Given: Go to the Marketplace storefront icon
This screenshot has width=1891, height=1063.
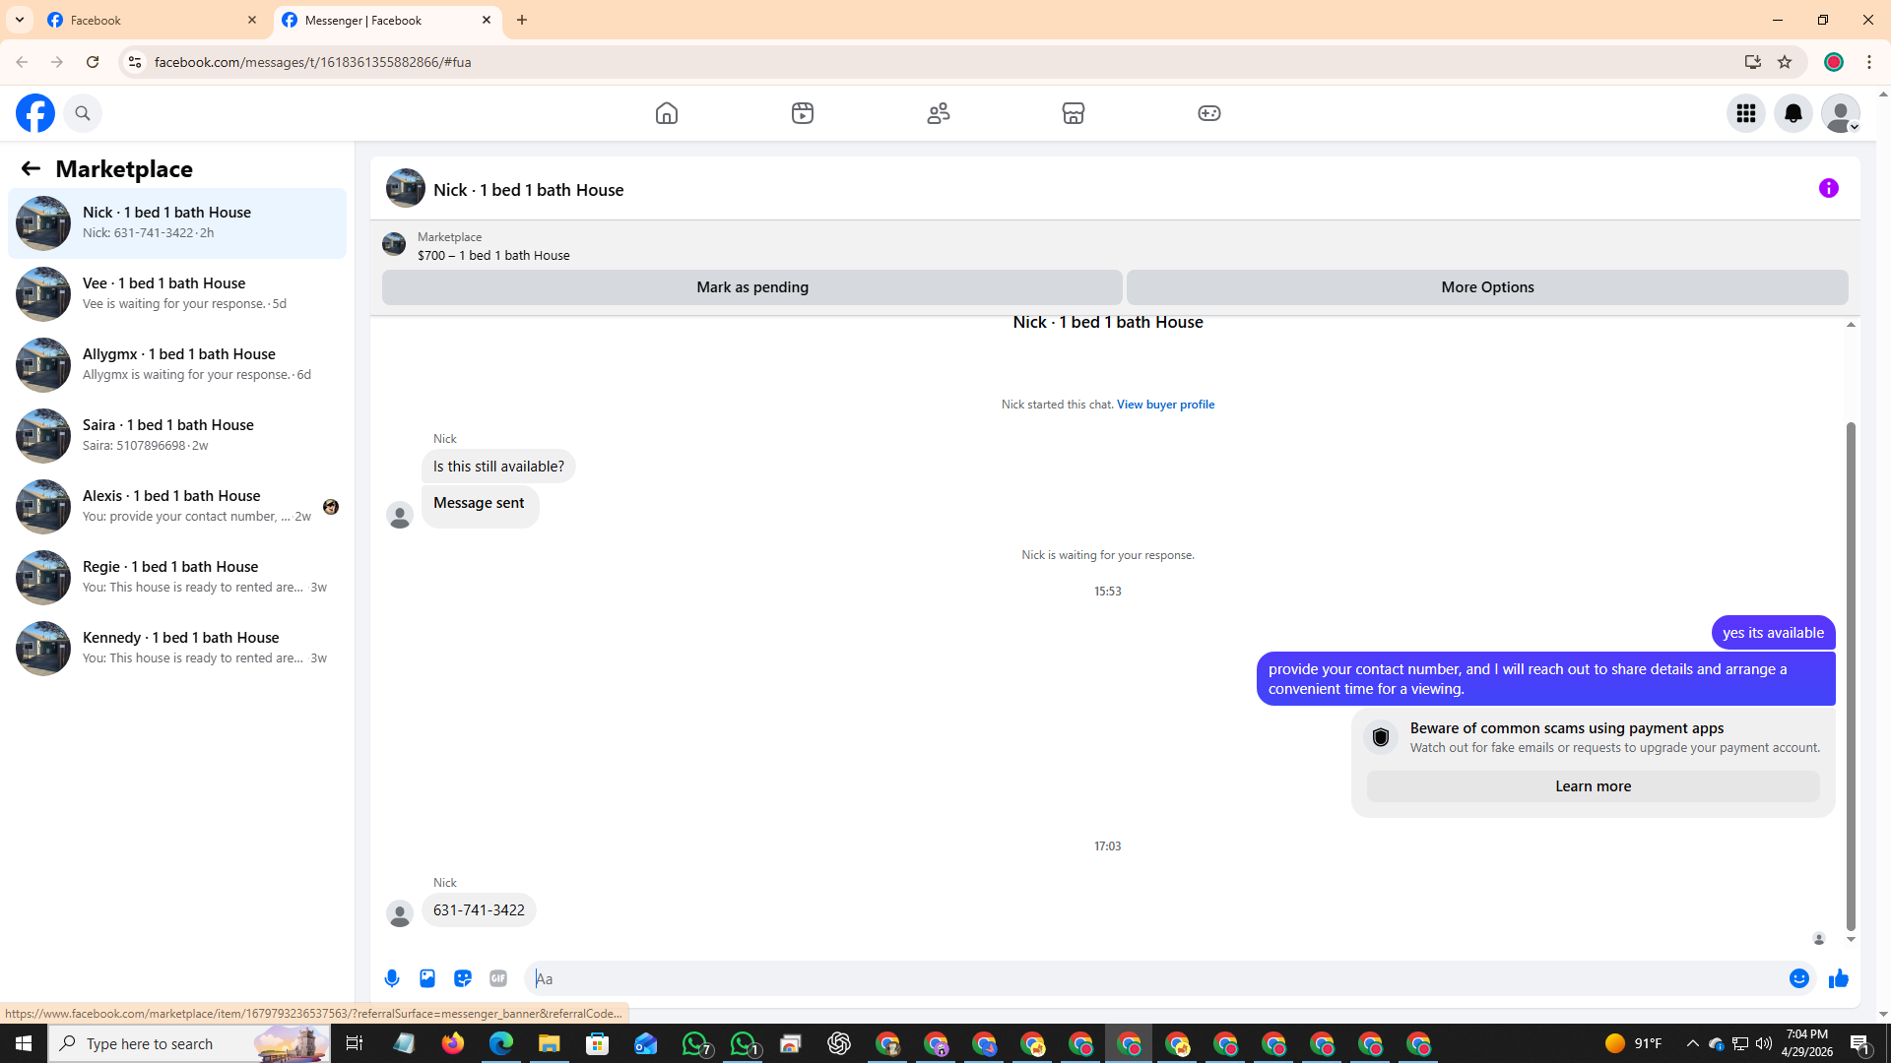Looking at the screenshot, I should point(1073,113).
